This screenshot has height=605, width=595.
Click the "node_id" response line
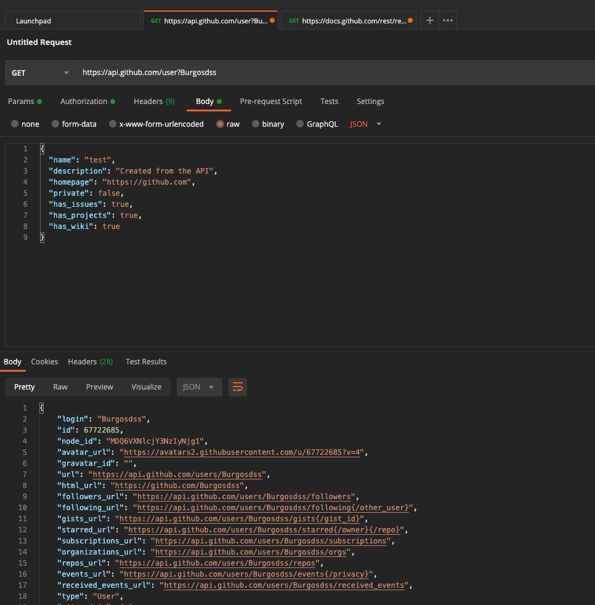click(132, 441)
